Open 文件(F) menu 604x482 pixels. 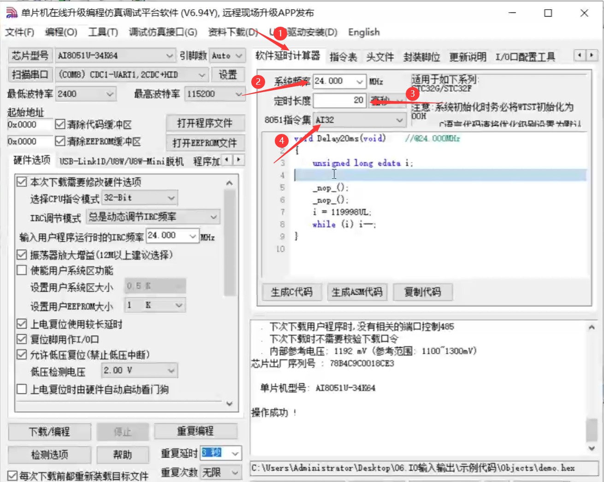point(20,32)
